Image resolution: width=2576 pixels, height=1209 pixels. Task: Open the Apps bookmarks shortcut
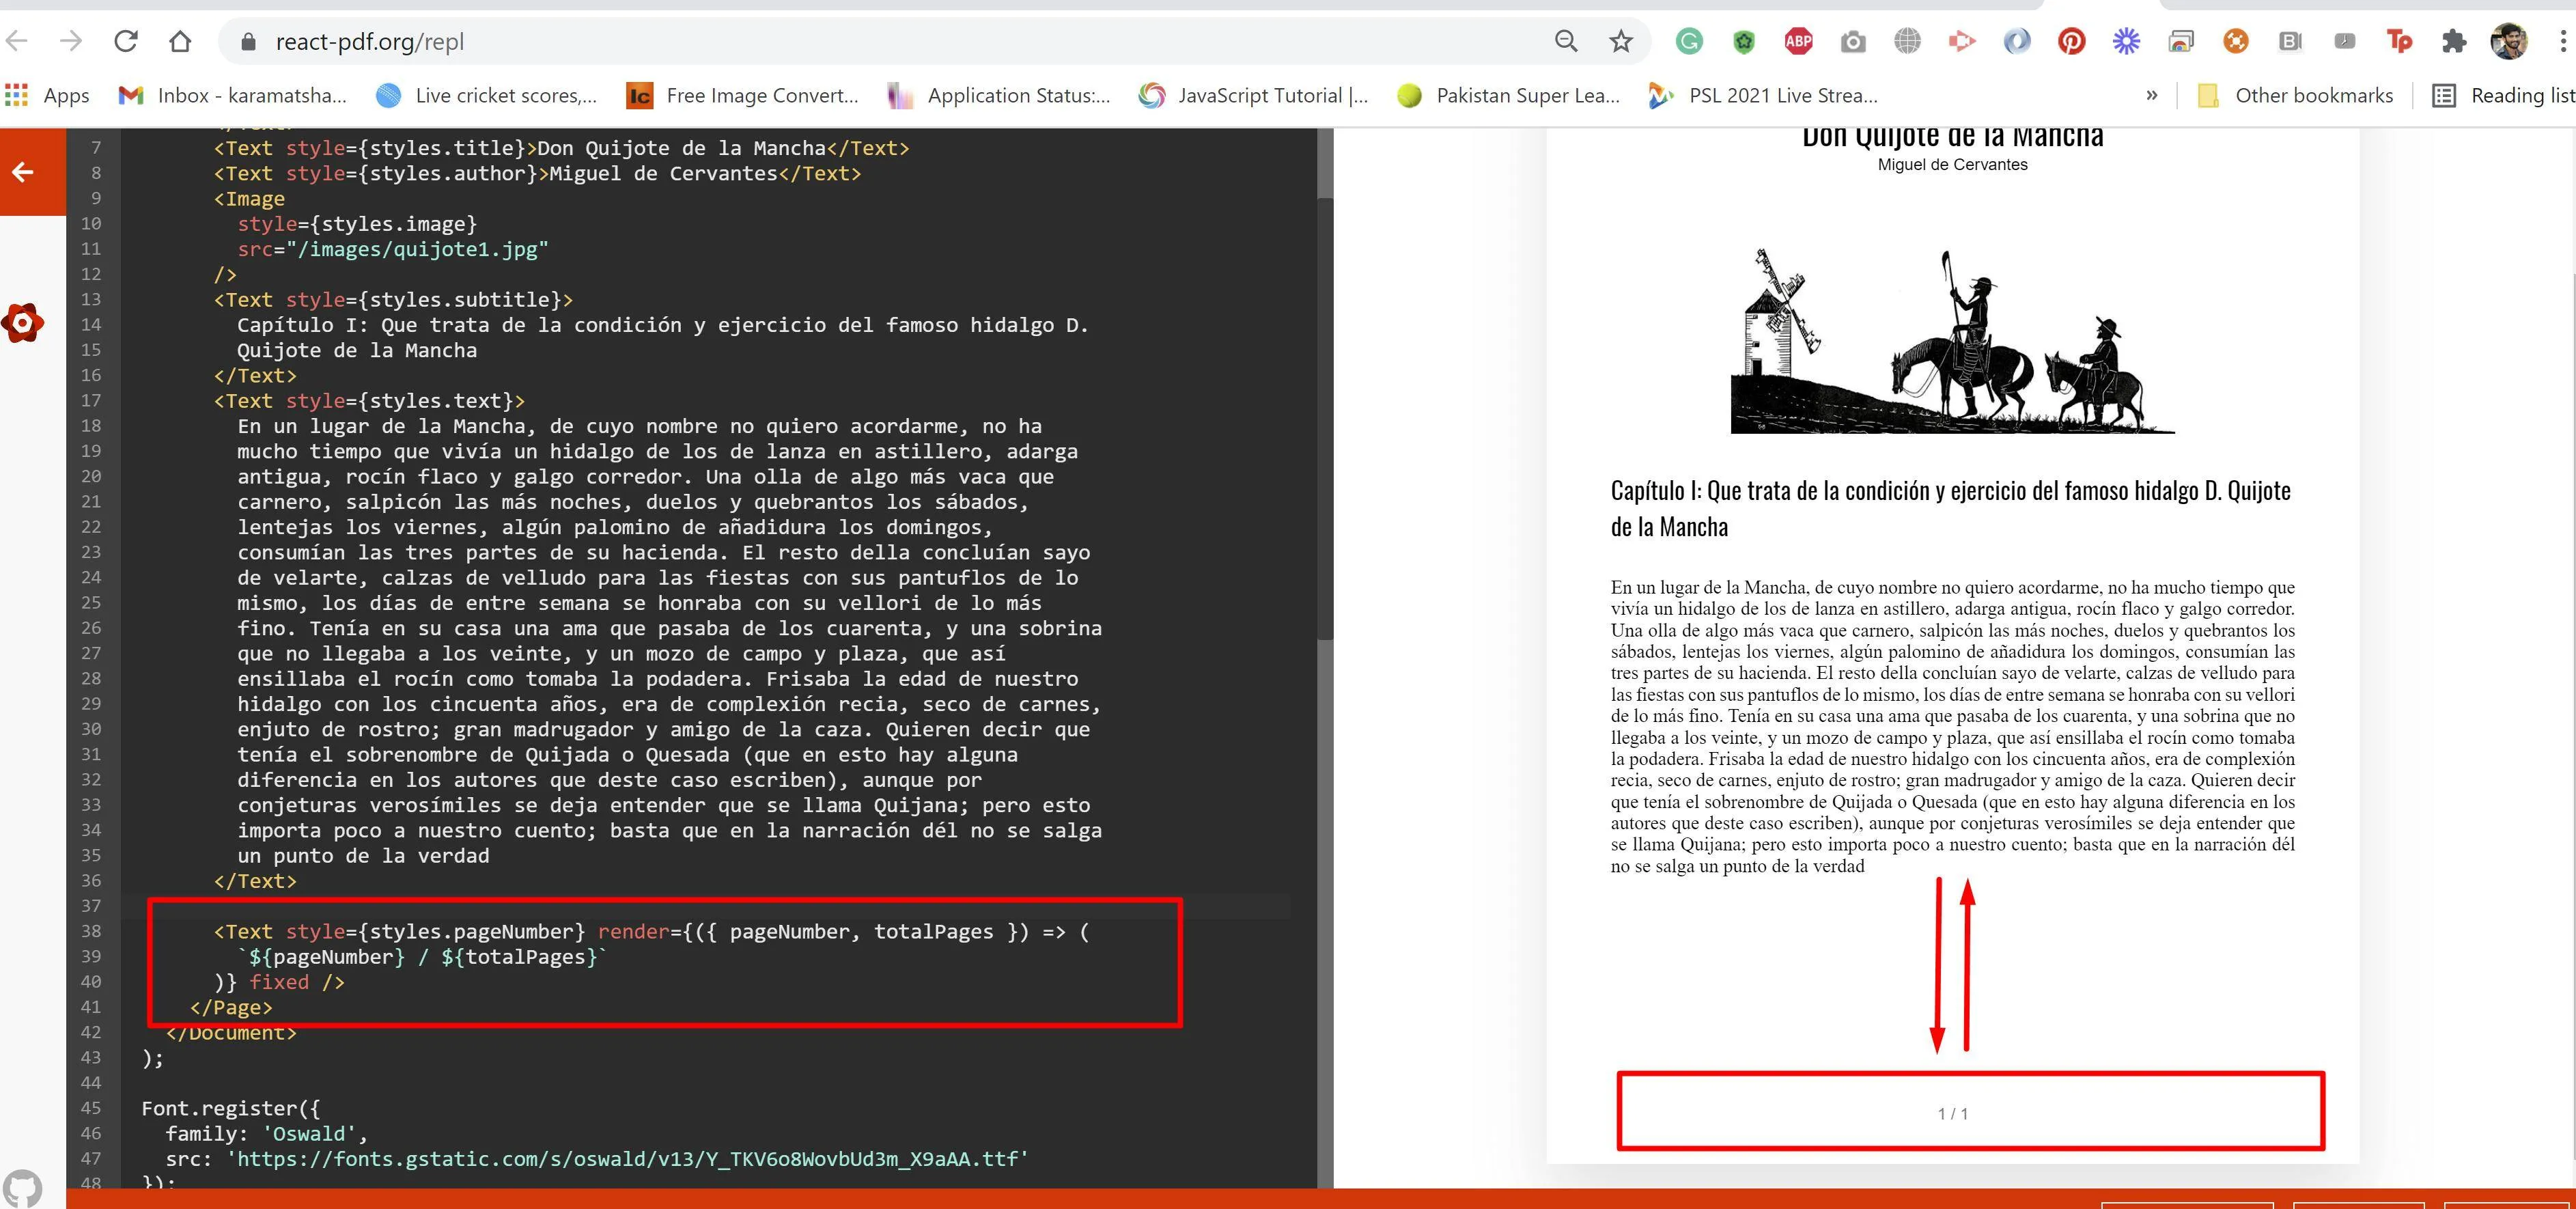48,96
